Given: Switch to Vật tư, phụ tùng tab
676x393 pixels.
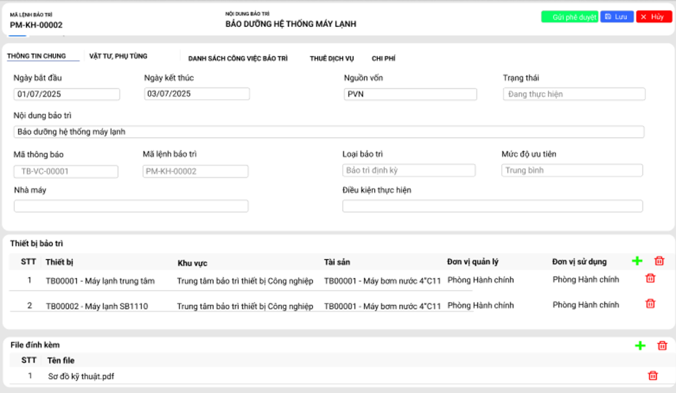Looking at the screenshot, I should (118, 56).
